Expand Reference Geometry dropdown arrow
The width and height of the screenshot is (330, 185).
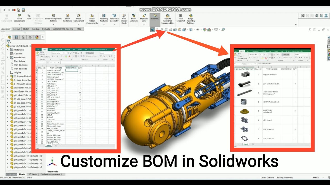click(x=114, y=25)
